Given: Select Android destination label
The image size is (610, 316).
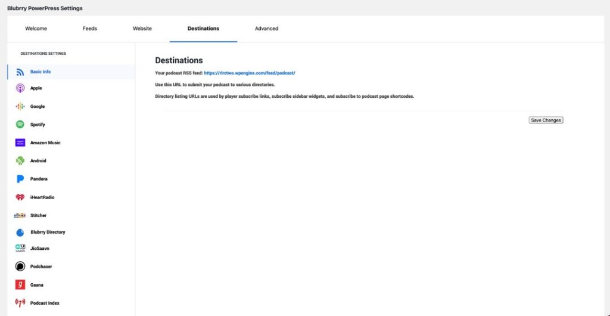Looking at the screenshot, I should click(x=38, y=161).
